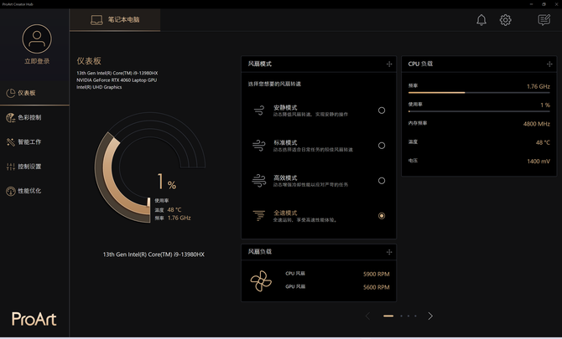Click the 风扇负载 card title
562x339 pixels.
tap(260, 252)
